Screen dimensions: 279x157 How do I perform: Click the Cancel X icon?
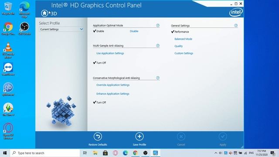point(181,137)
